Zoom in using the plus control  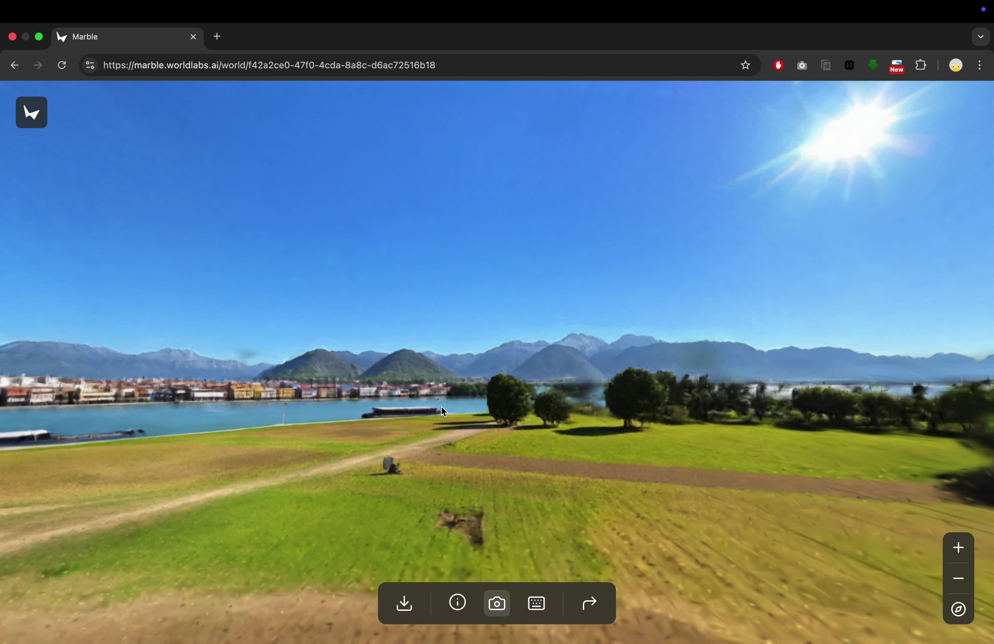958,547
